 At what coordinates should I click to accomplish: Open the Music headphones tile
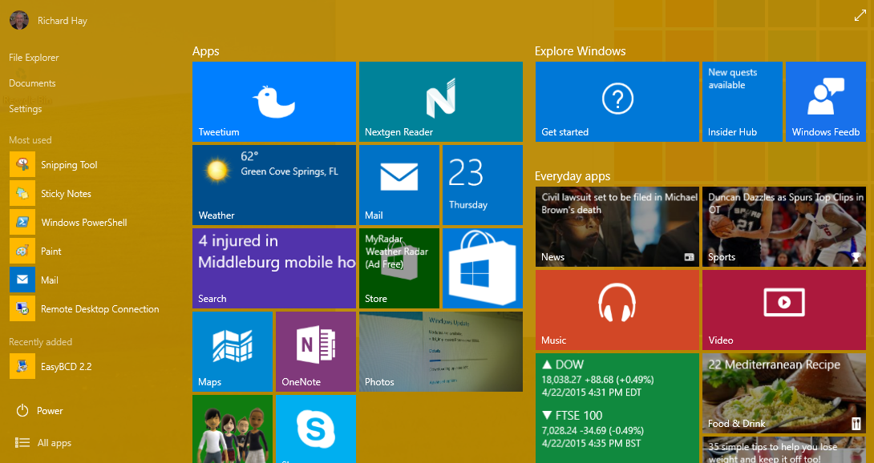coord(617,309)
